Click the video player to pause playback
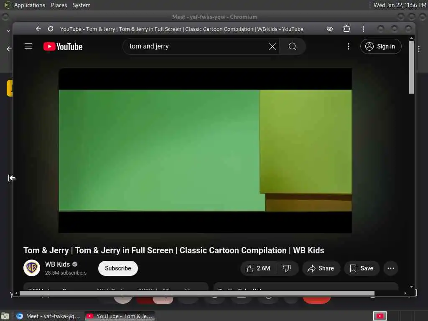Screen dimensions: 428x321 (x=205, y=150)
